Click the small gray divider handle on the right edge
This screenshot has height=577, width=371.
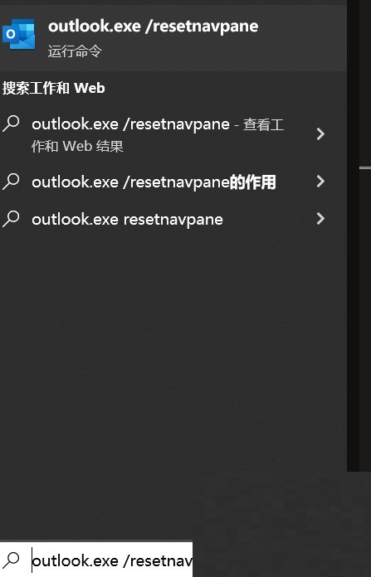[x=365, y=168]
